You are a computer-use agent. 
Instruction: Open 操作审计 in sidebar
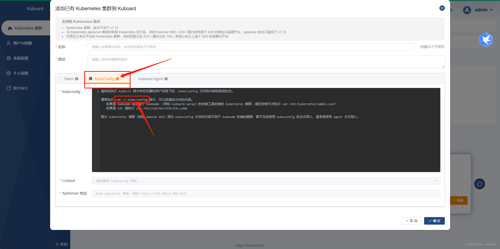point(21,88)
